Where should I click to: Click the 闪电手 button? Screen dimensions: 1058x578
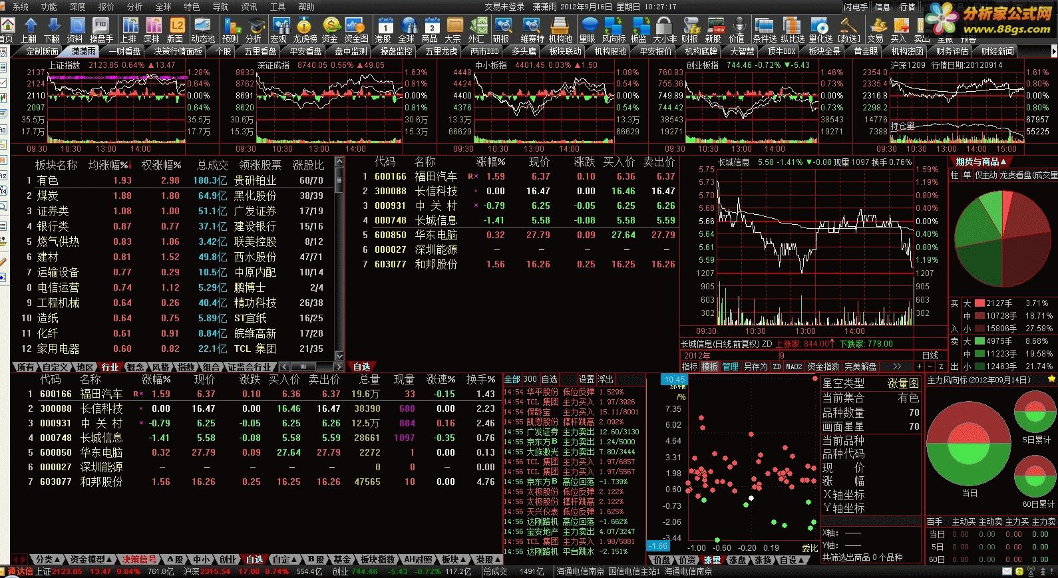coord(856,7)
